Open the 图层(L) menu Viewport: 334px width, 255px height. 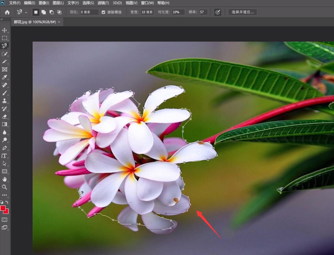tap(58, 3)
